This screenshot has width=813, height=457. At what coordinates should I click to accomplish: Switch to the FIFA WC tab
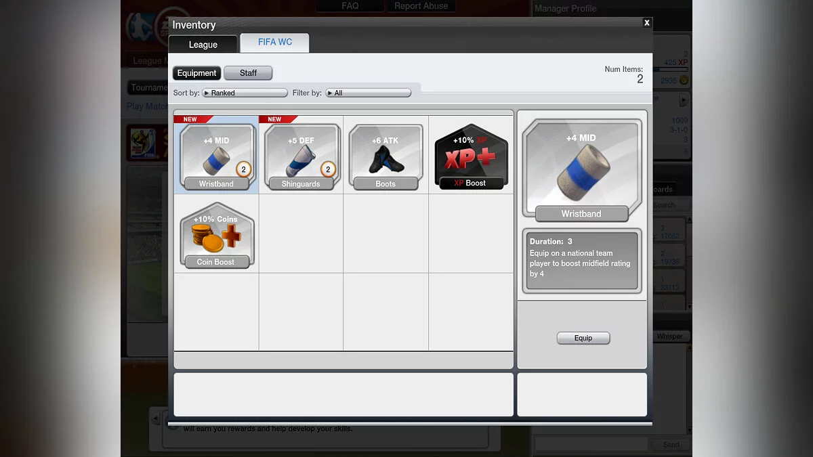point(275,43)
